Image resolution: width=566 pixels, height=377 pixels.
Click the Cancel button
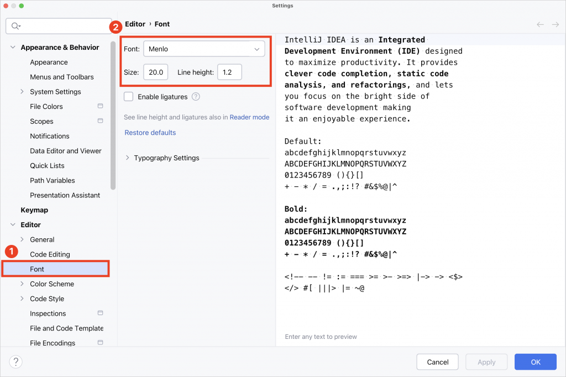438,362
